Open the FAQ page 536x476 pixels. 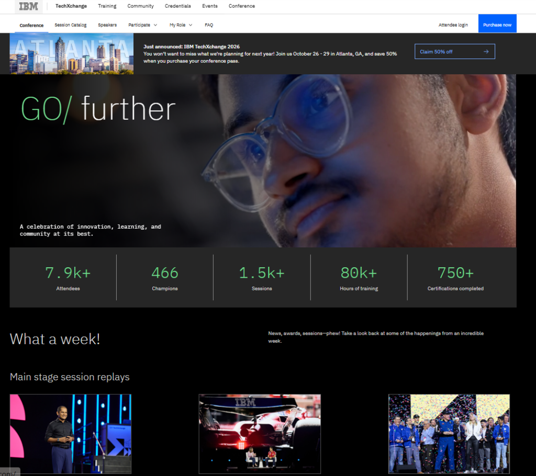[209, 25]
